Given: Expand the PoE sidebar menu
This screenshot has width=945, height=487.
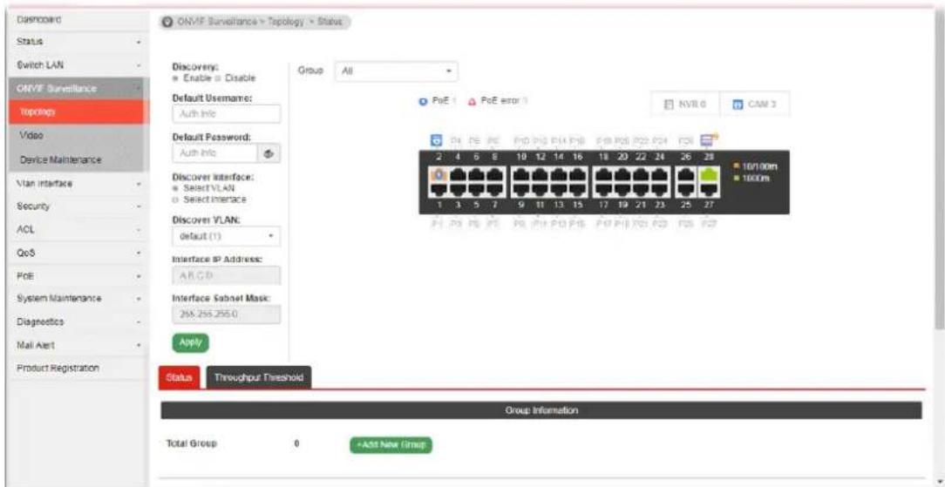Looking at the screenshot, I should coord(75,276).
